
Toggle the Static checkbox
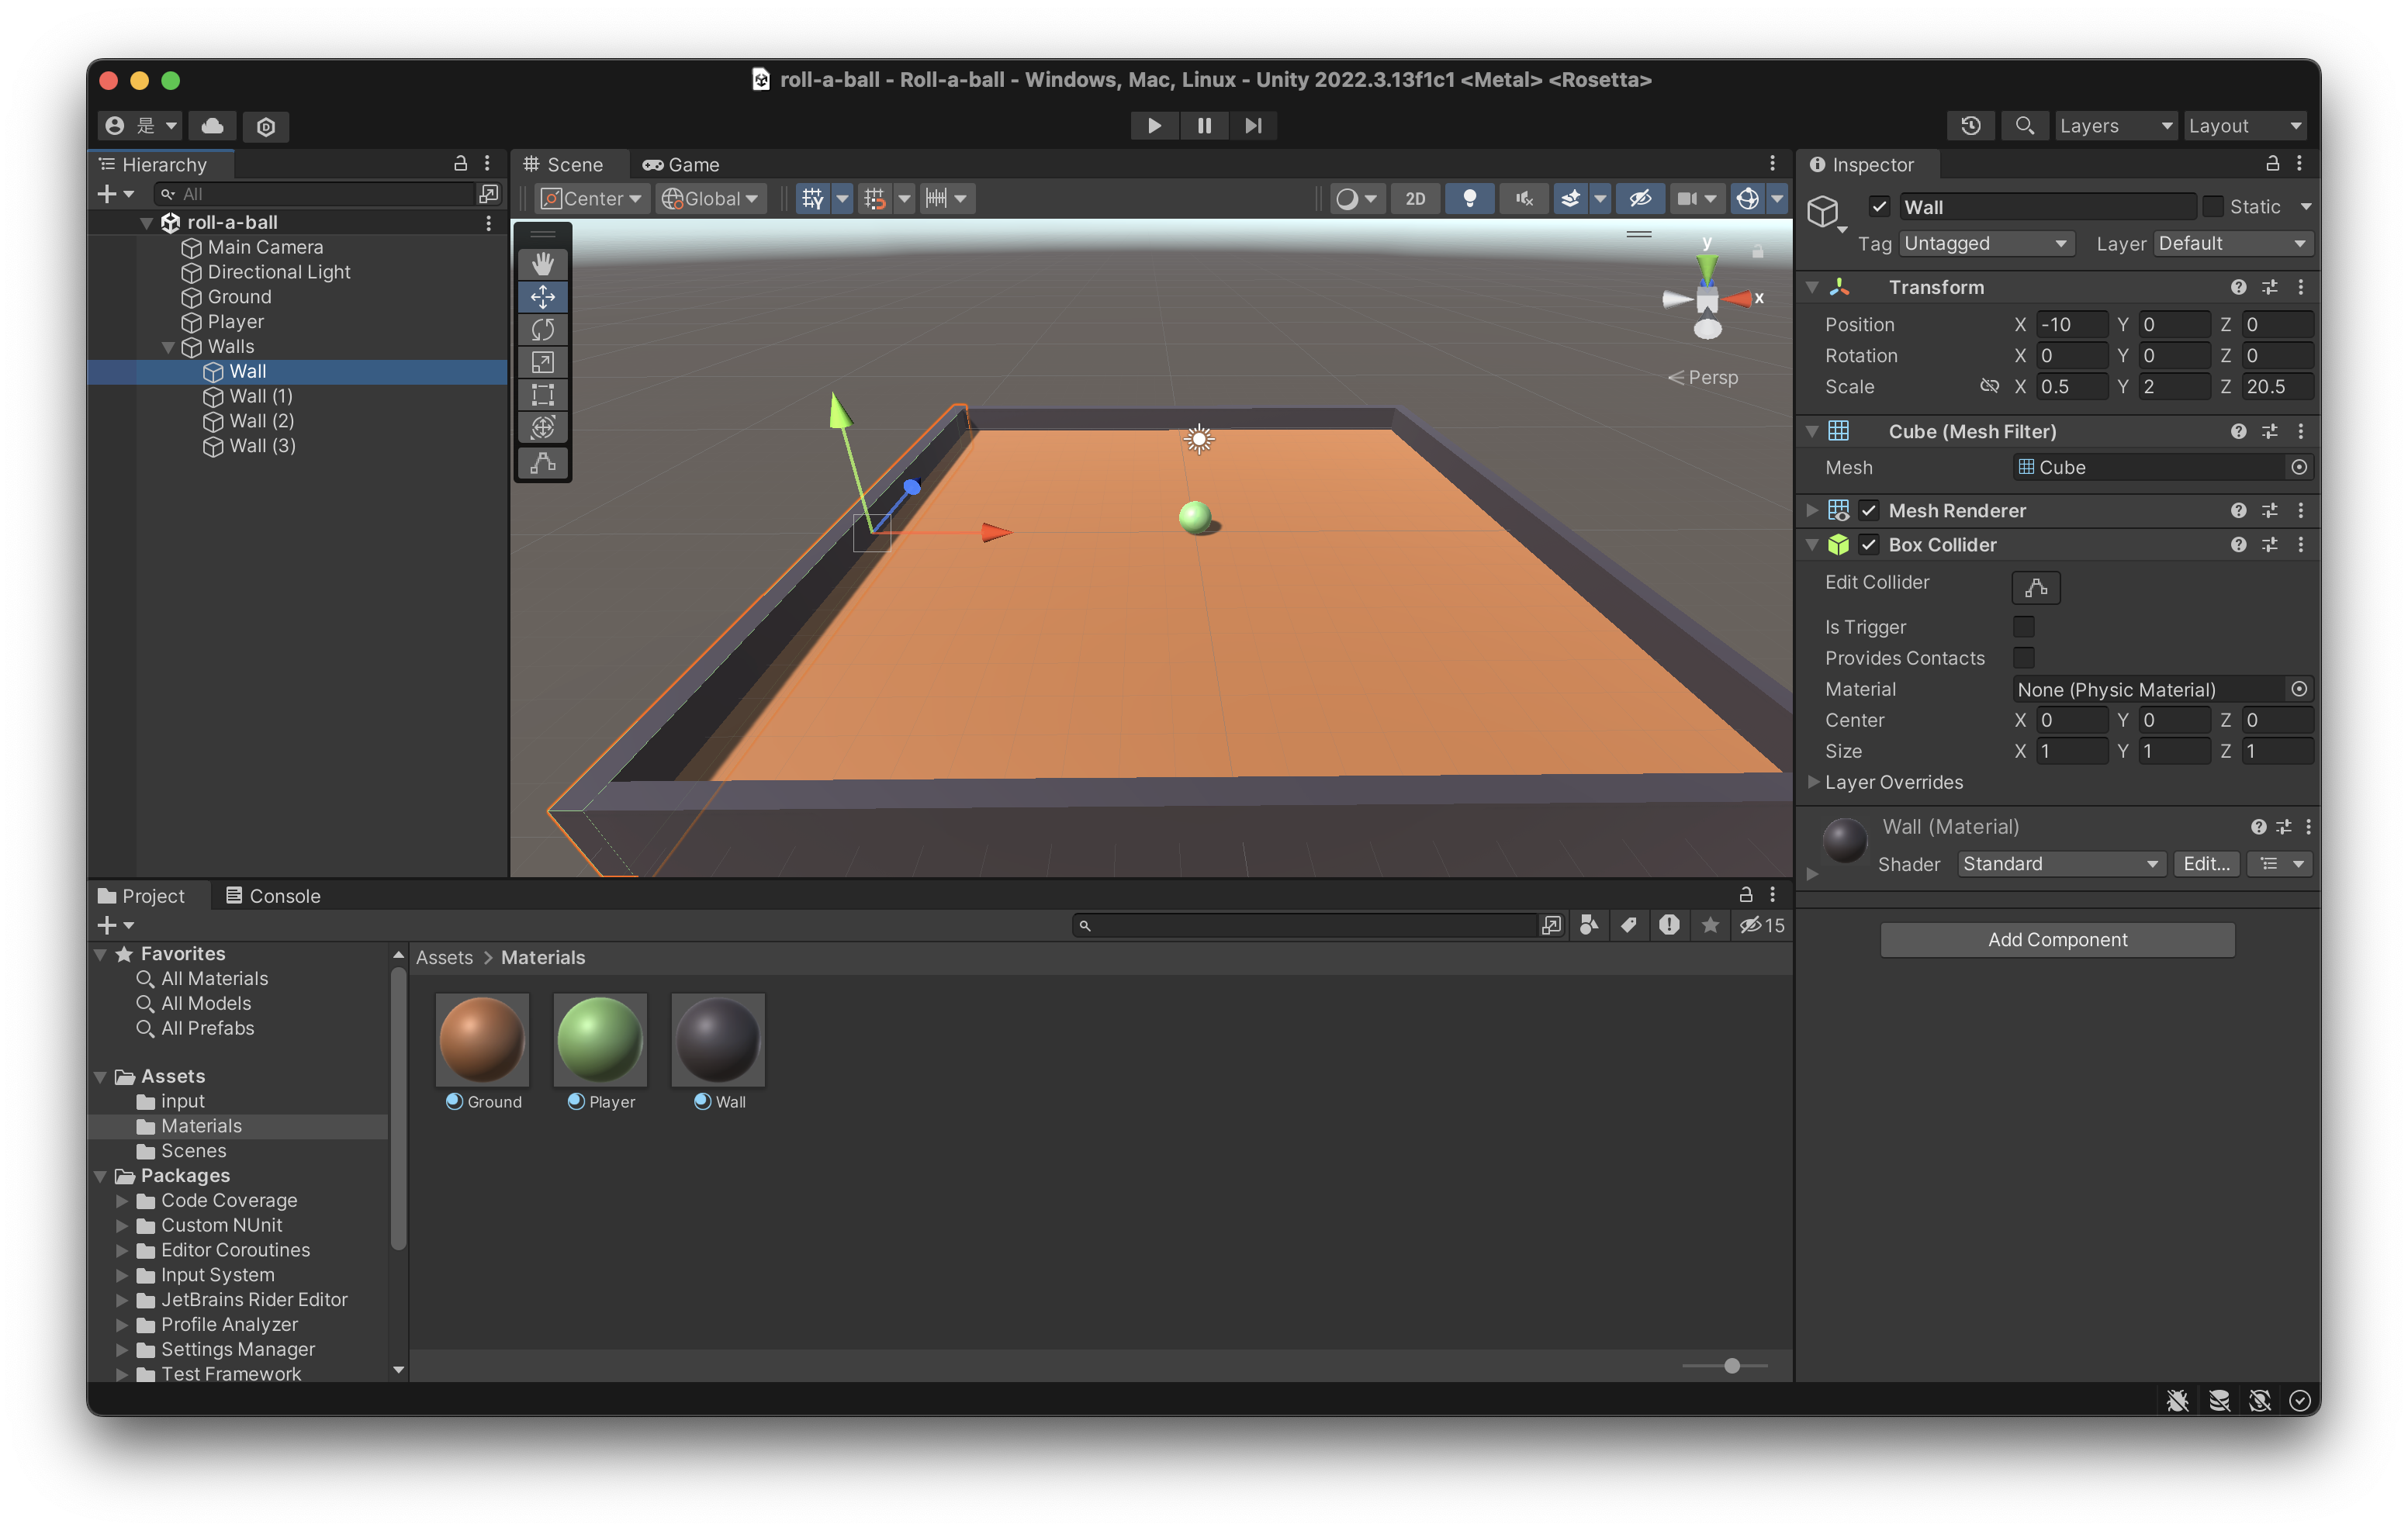[2213, 207]
